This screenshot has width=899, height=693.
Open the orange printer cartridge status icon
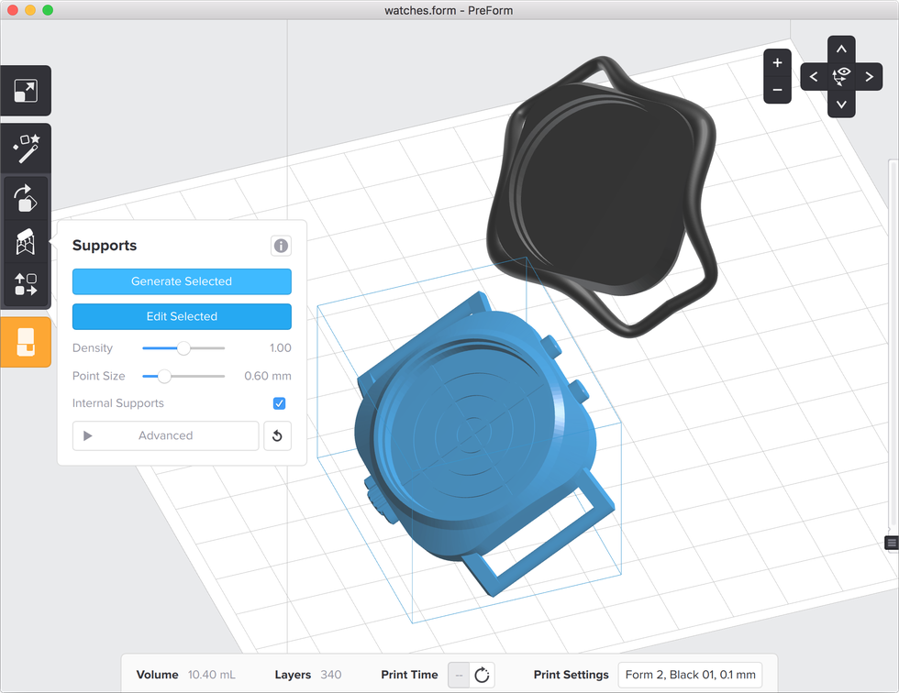click(26, 341)
